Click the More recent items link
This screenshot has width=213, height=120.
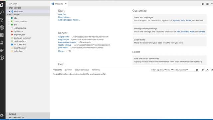[x=61, y=51]
